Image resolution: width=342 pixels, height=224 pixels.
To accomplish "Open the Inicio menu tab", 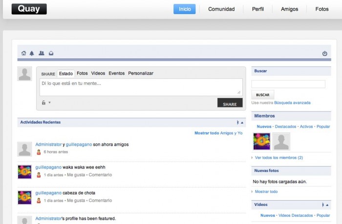I will (x=185, y=9).
